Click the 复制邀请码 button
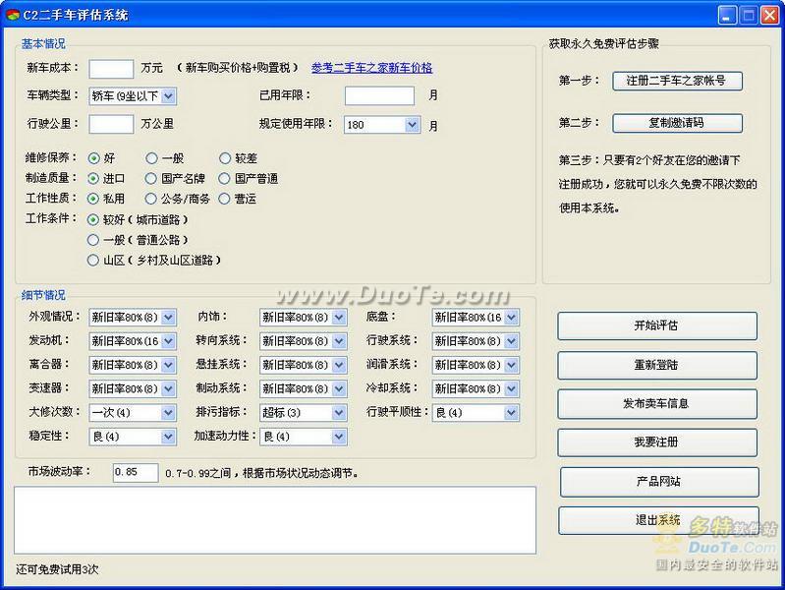The image size is (785, 590). 677,123
